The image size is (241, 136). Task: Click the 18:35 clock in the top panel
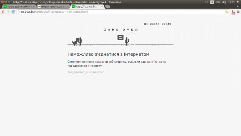tap(231, 2)
